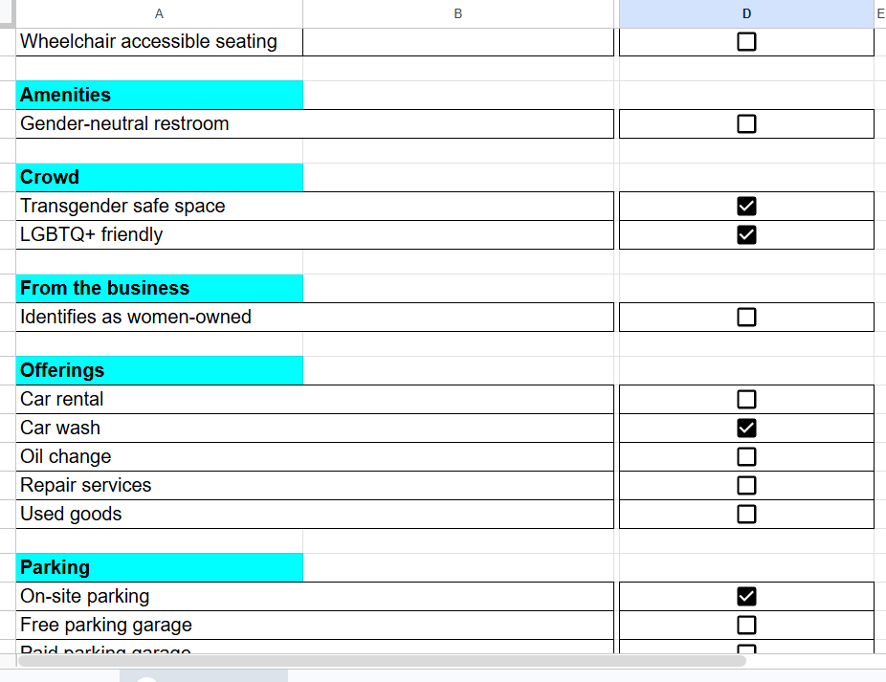The height and width of the screenshot is (682, 886).
Task: Click the horizontal scrollbar at the bottom
Action: (x=381, y=660)
